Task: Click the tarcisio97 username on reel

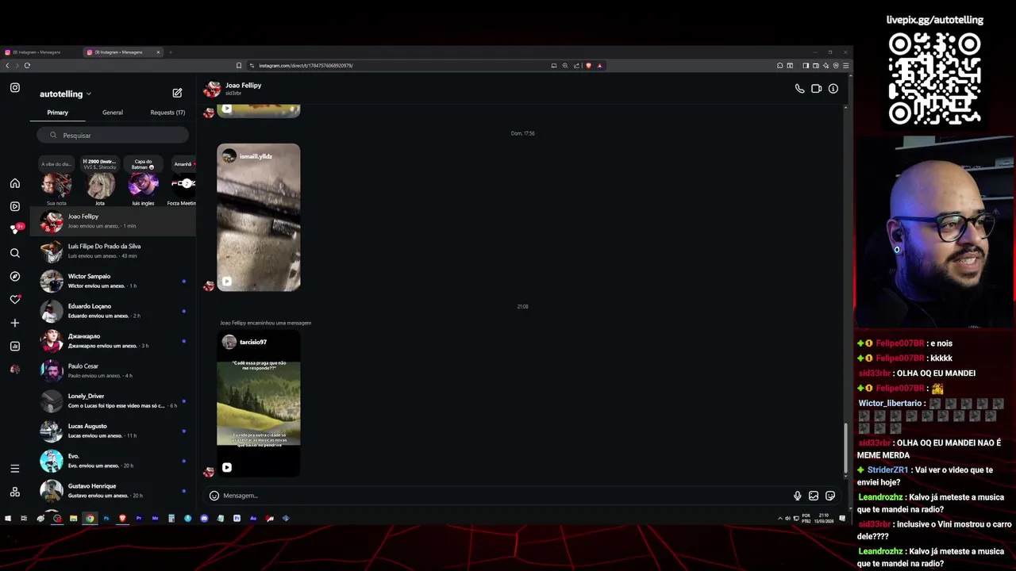Action: click(x=253, y=342)
